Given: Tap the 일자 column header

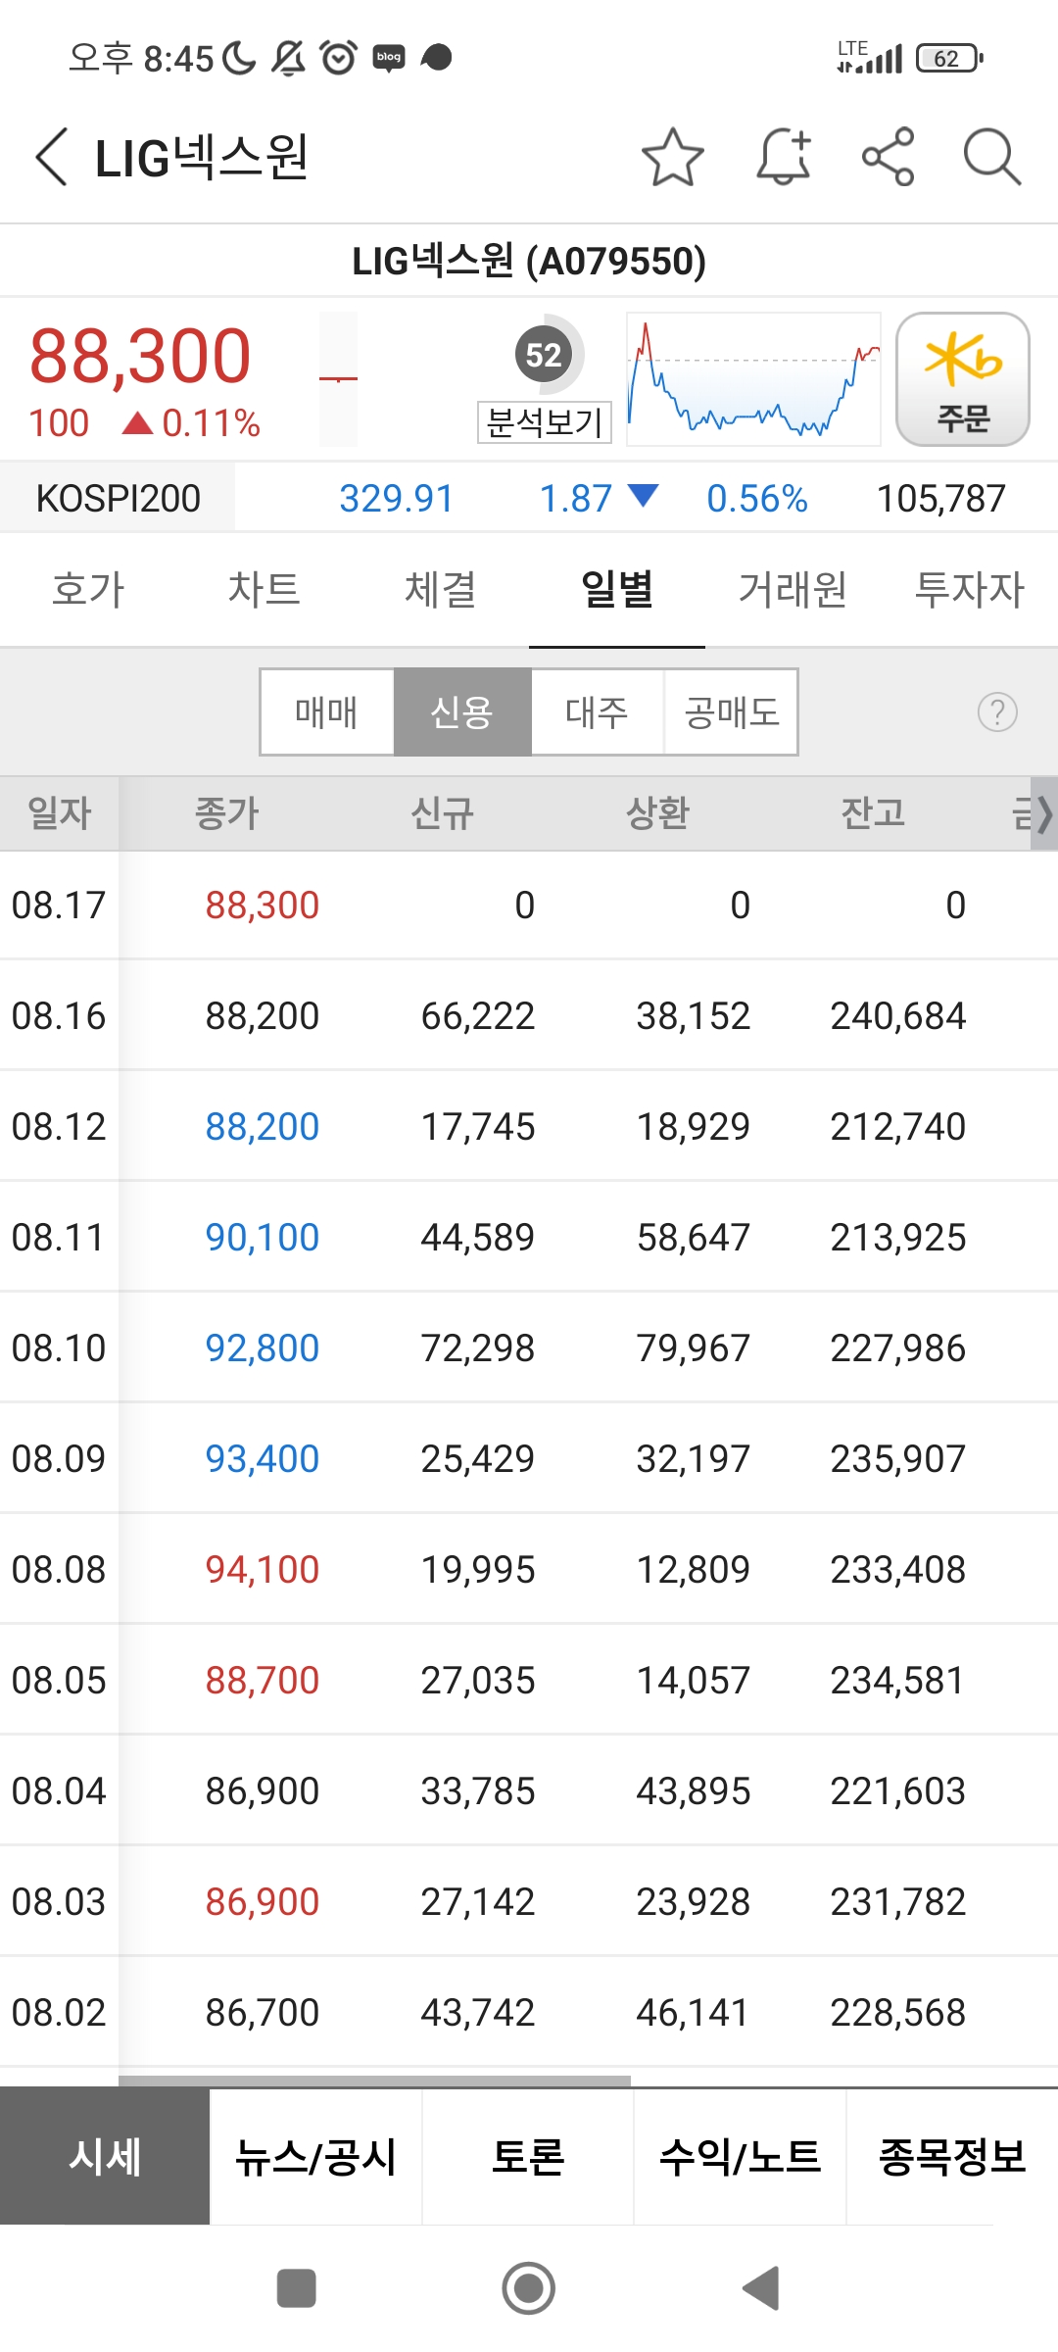Looking at the screenshot, I should pos(60,813).
